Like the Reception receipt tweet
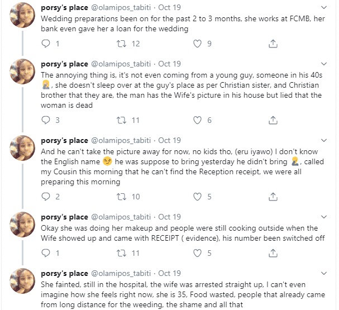 point(197,197)
